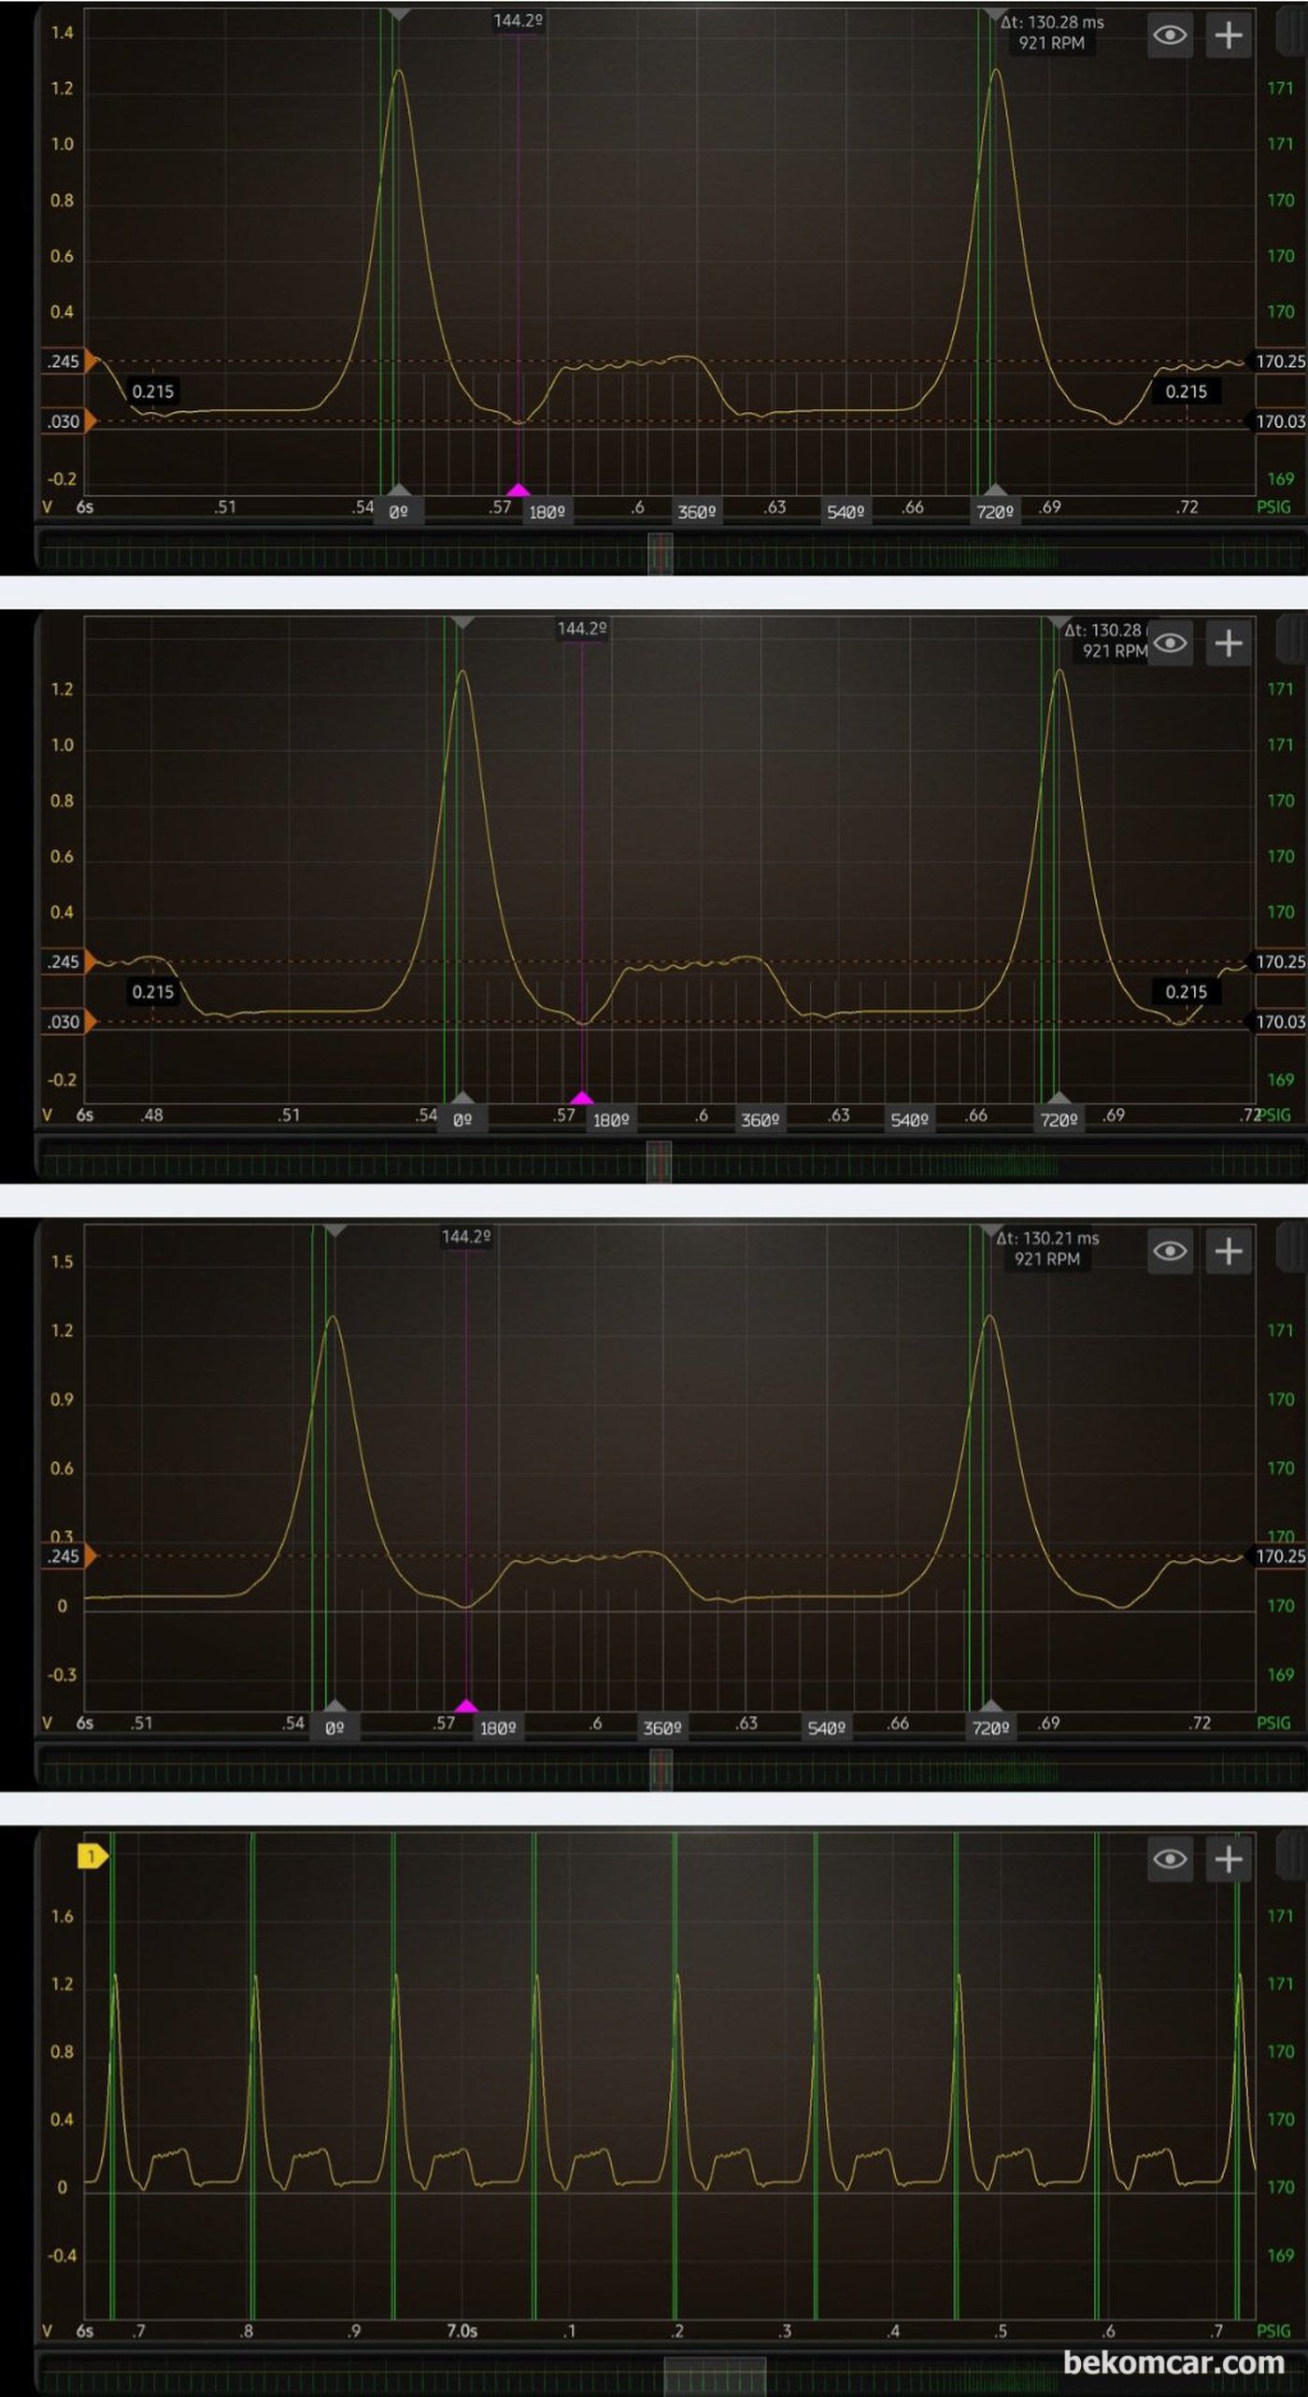Screen dimensions: 1308x2397
Task: Click the eye icon in the multi-pulse bottom panel
Action: pos(1170,1859)
